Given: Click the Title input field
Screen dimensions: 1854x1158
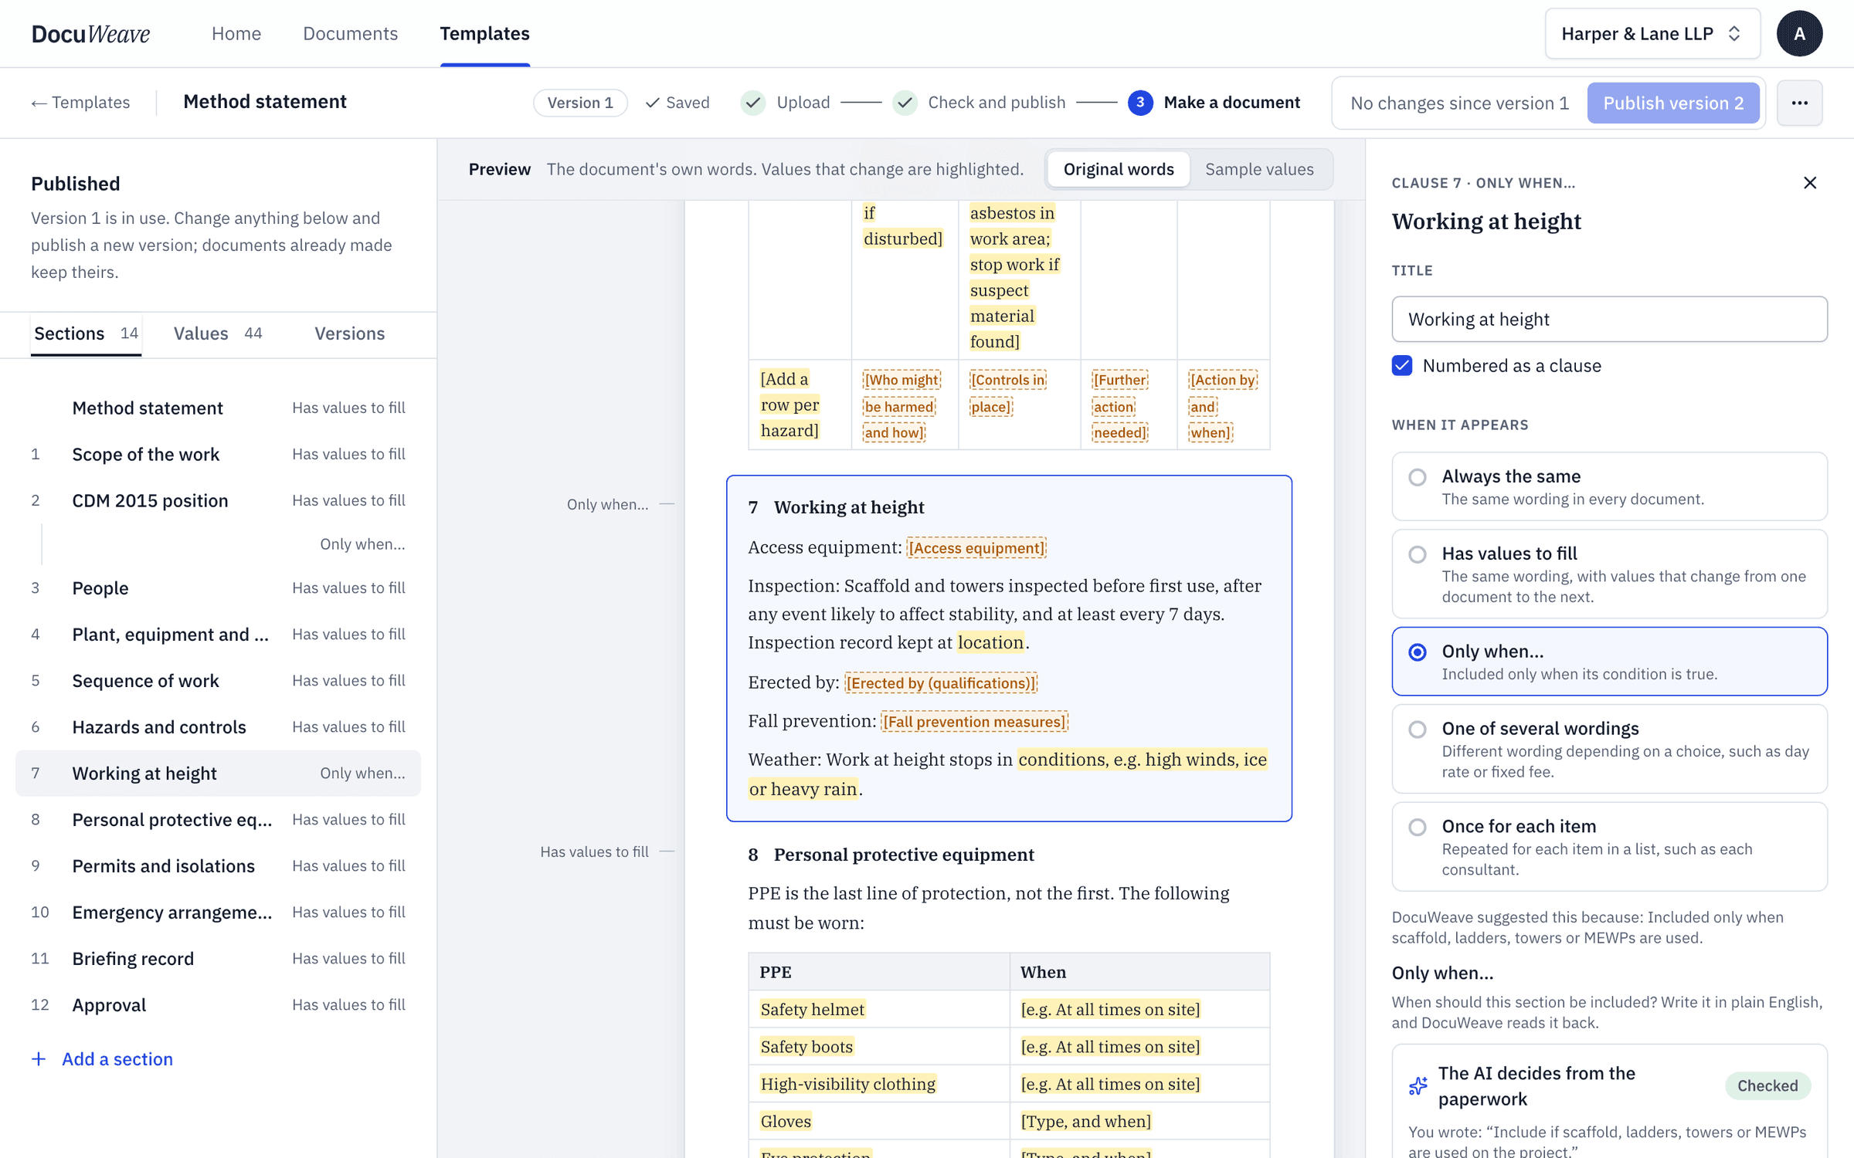Looking at the screenshot, I should click(1609, 319).
